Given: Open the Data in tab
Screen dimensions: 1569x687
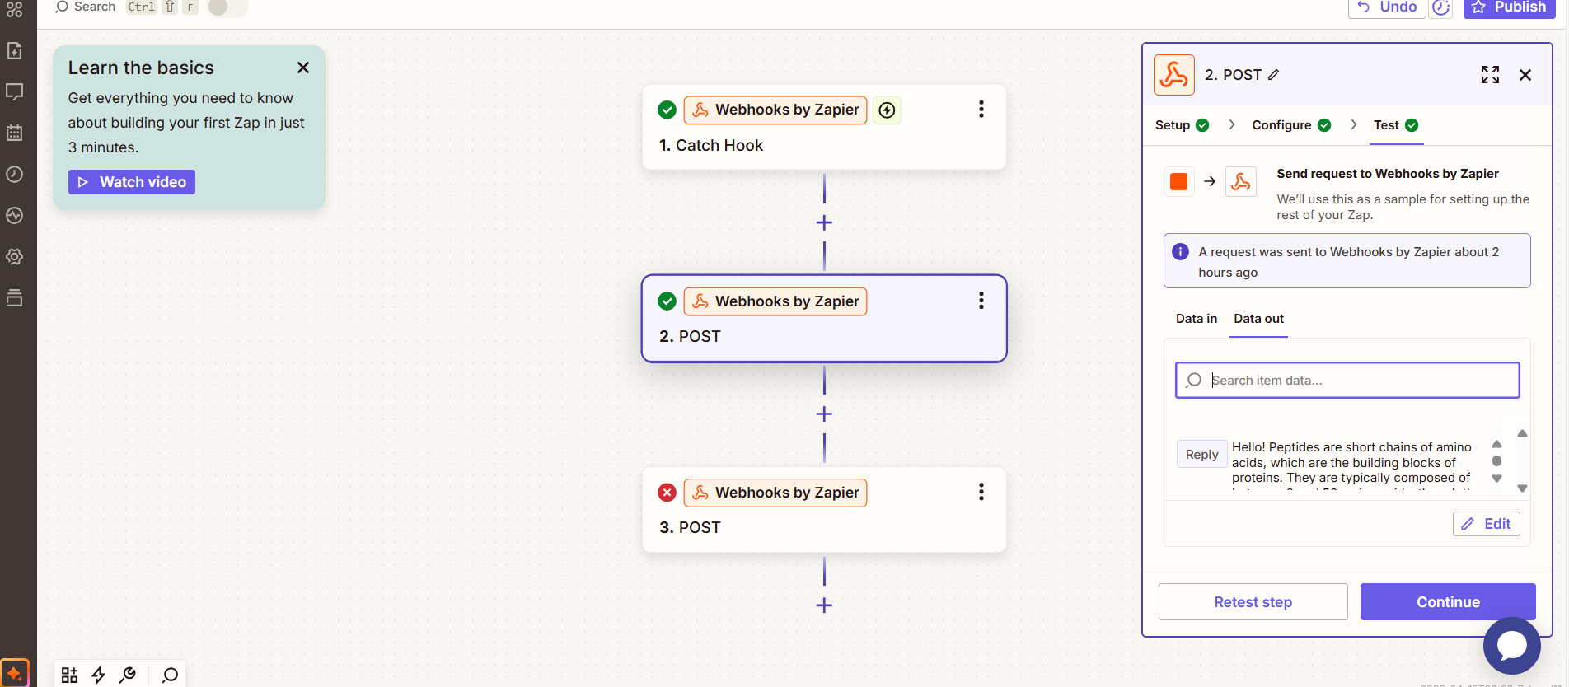Looking at the screenshot, I should 1197,319.
